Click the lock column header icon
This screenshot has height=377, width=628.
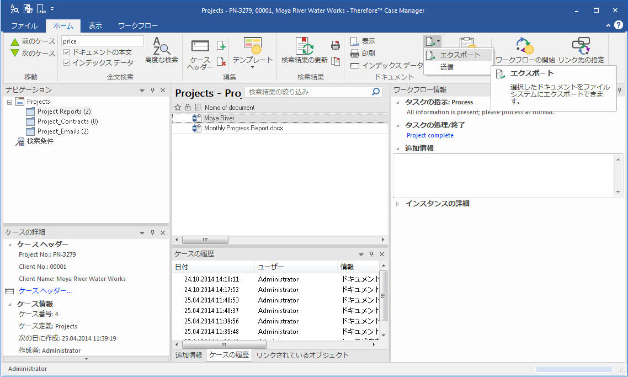pos(188,108)
